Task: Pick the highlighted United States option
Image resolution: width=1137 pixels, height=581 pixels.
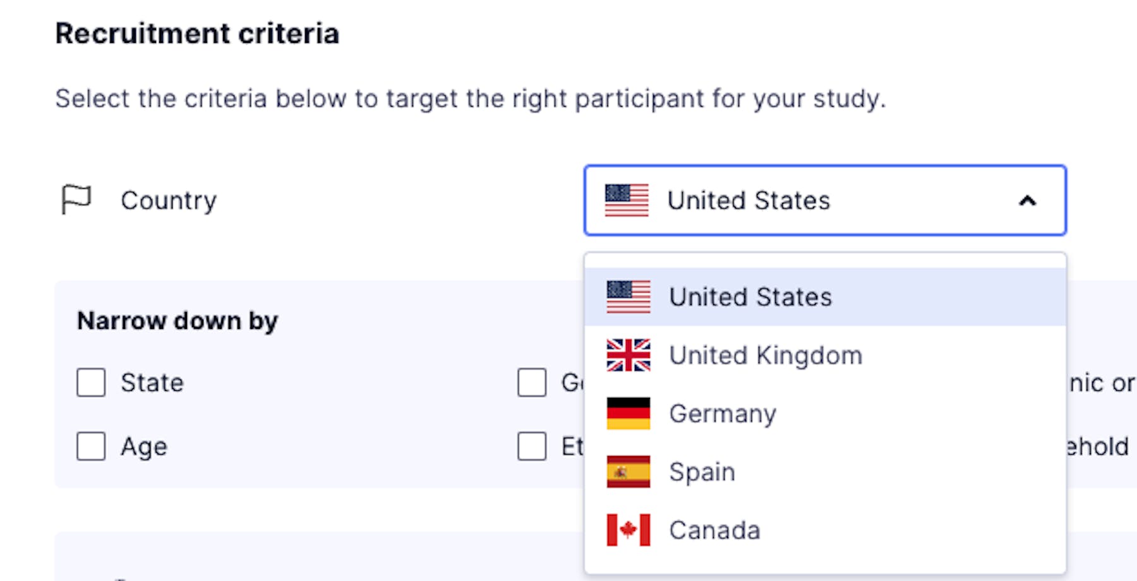Action: point(826,297)
